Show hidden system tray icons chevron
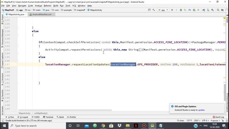 [201, 126]
